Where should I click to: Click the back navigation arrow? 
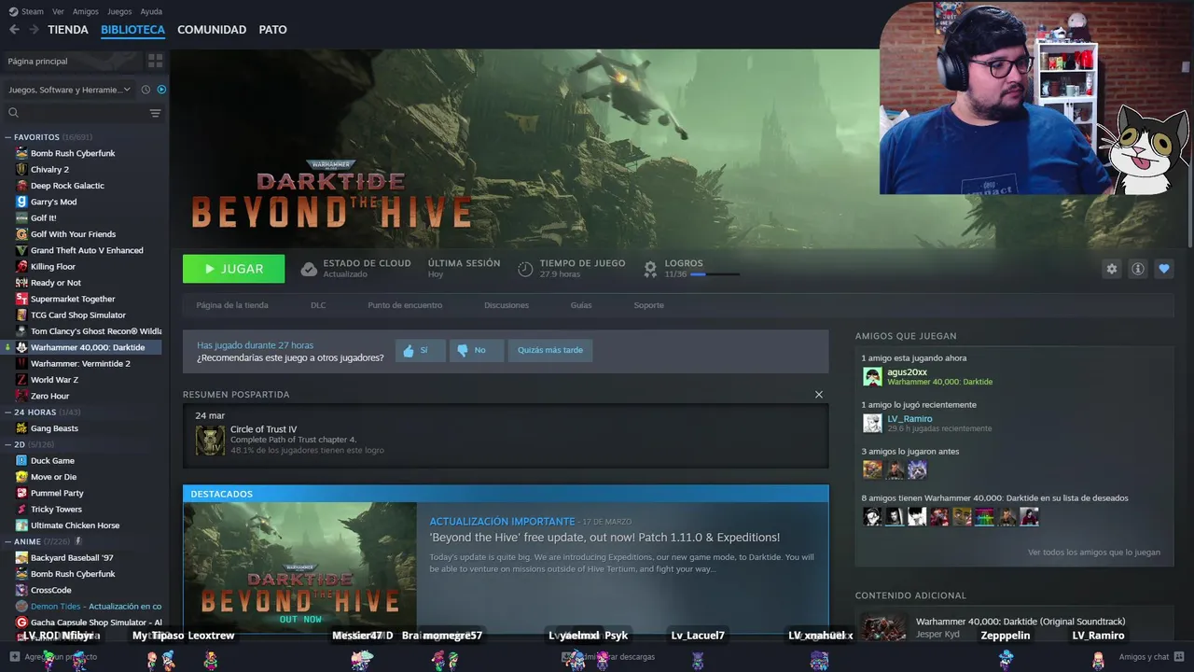pos(14,30)
